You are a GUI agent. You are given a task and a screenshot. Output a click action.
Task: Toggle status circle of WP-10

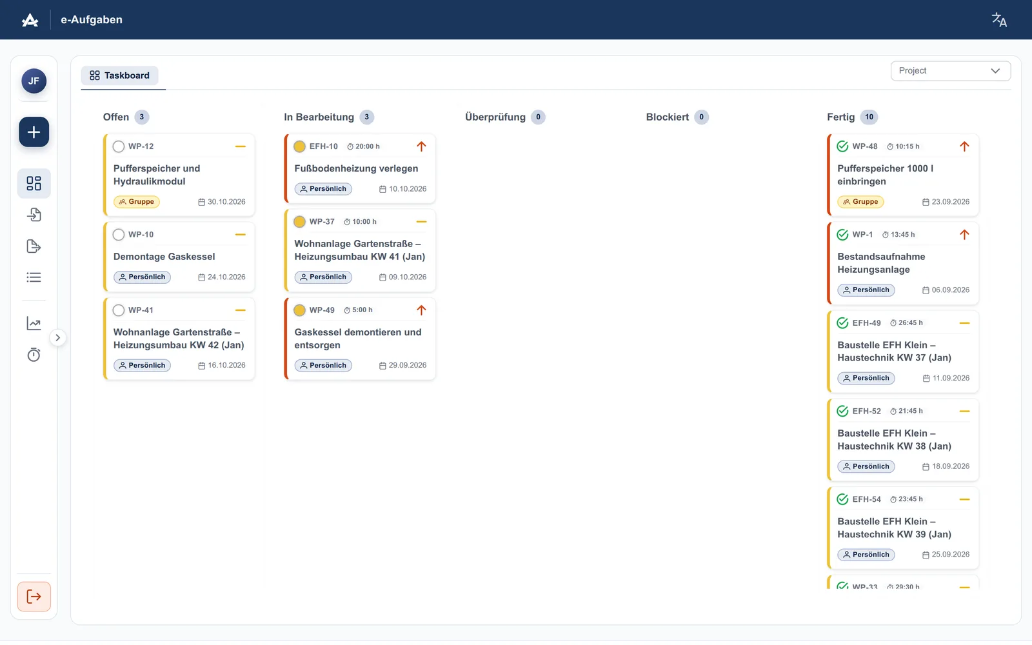119,235
